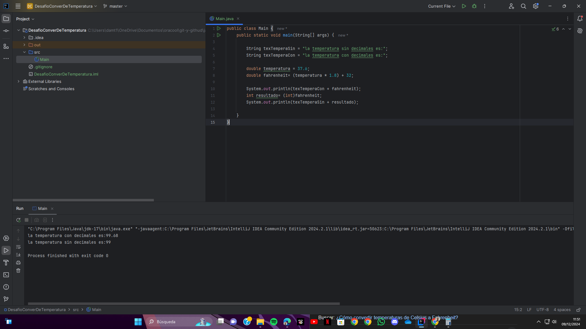Viewport: 586px width, 329px height.
Task: Open Notifications panel
Action: click(580, 19)
